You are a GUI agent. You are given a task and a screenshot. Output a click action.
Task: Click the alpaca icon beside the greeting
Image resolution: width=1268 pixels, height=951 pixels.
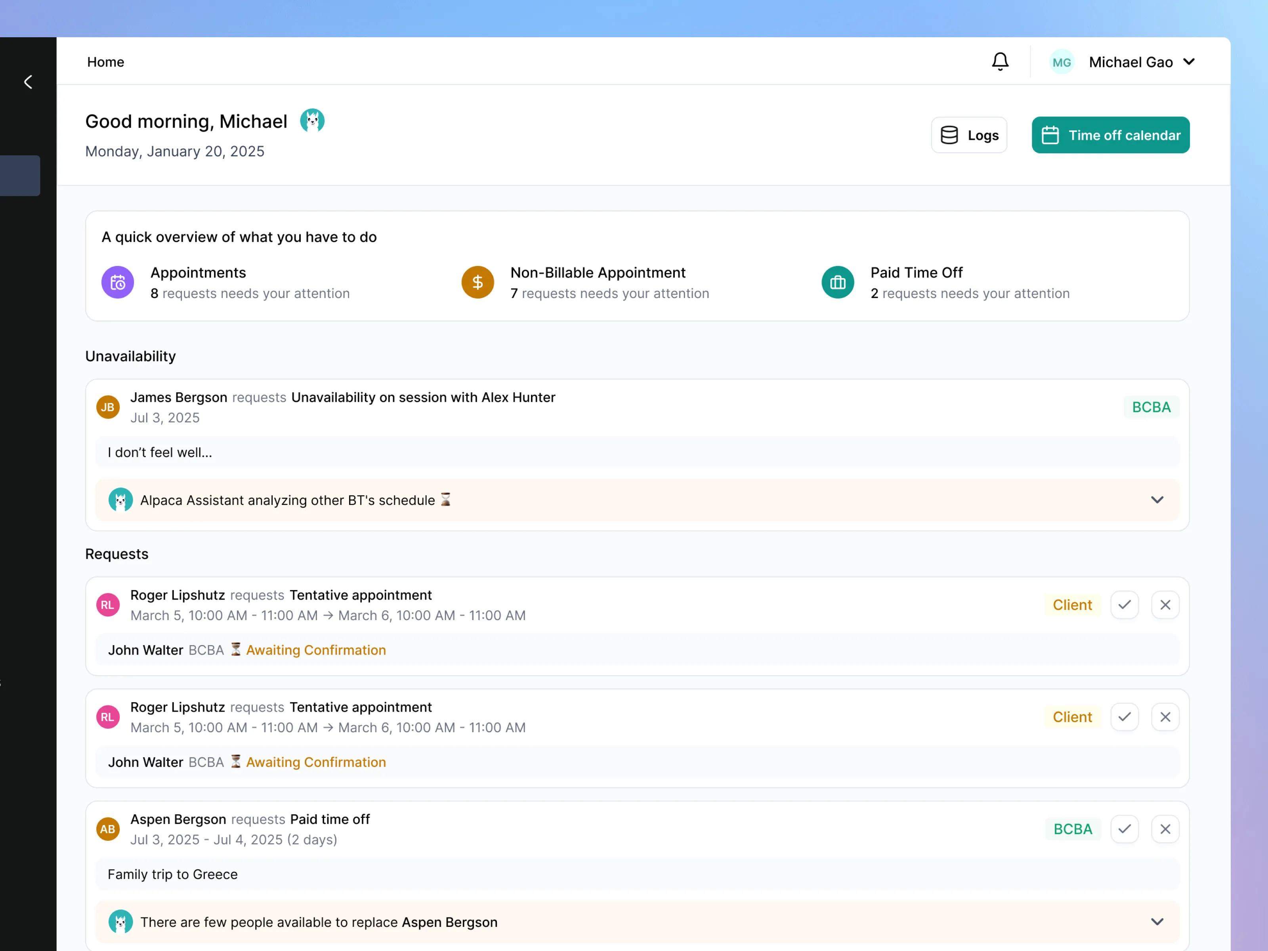tap(312, 120)
